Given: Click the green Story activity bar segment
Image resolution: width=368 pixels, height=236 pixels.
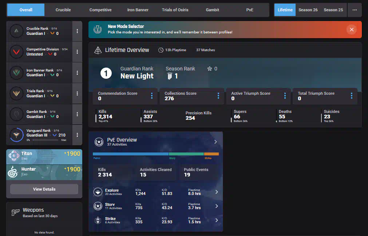Looking at the screenshot, I should (x=186, y=154).
